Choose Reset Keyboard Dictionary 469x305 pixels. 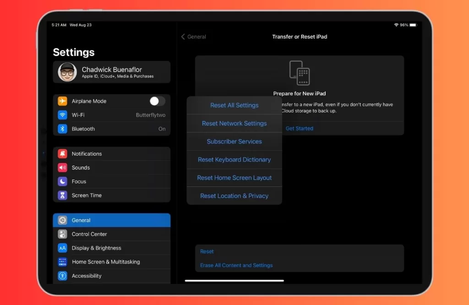coord(234,160)
